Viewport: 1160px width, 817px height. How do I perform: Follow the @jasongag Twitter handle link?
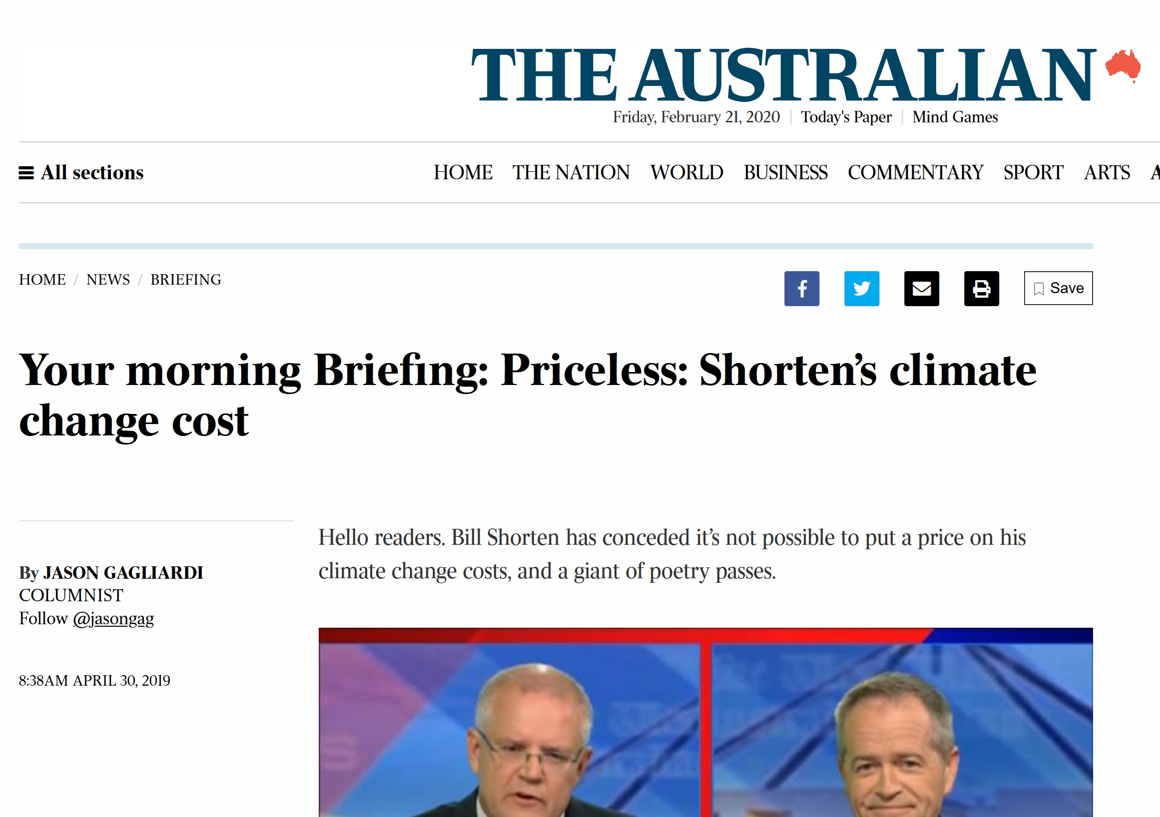tap(113, 619)
